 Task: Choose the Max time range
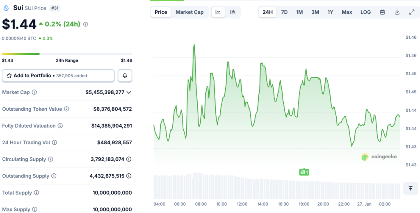(x=347, y=12)
